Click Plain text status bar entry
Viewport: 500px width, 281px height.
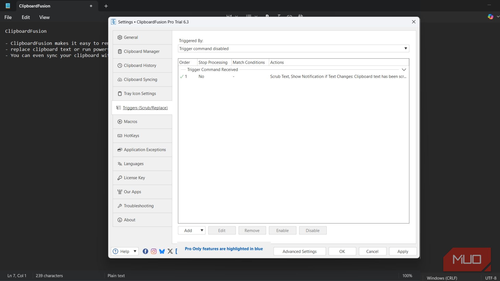(116, 276)
